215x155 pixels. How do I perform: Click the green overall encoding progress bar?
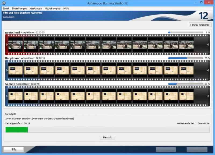point(107,130)
